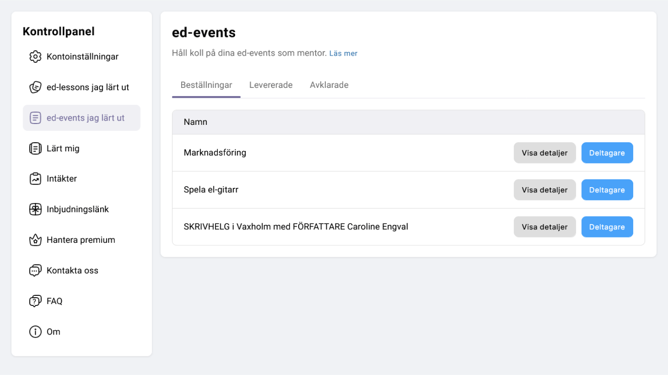Open Deltagare for SKRIVHELG i Vaxholm

[x=607, y=227]
